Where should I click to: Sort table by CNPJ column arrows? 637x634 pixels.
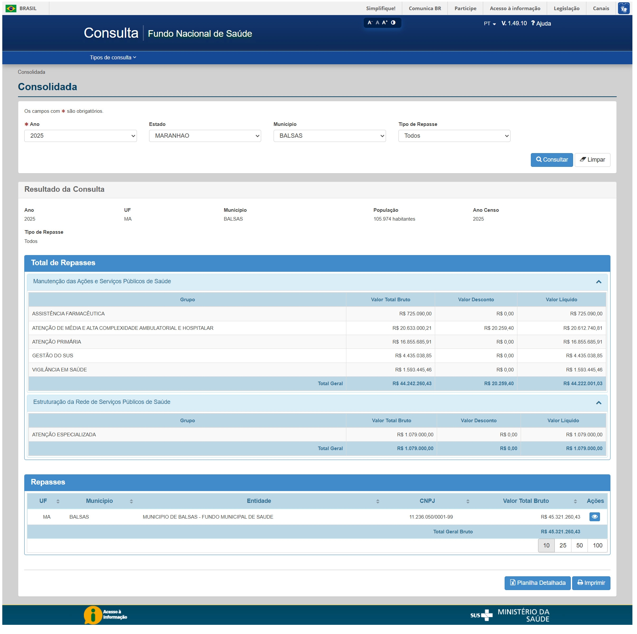click(468, 501)
